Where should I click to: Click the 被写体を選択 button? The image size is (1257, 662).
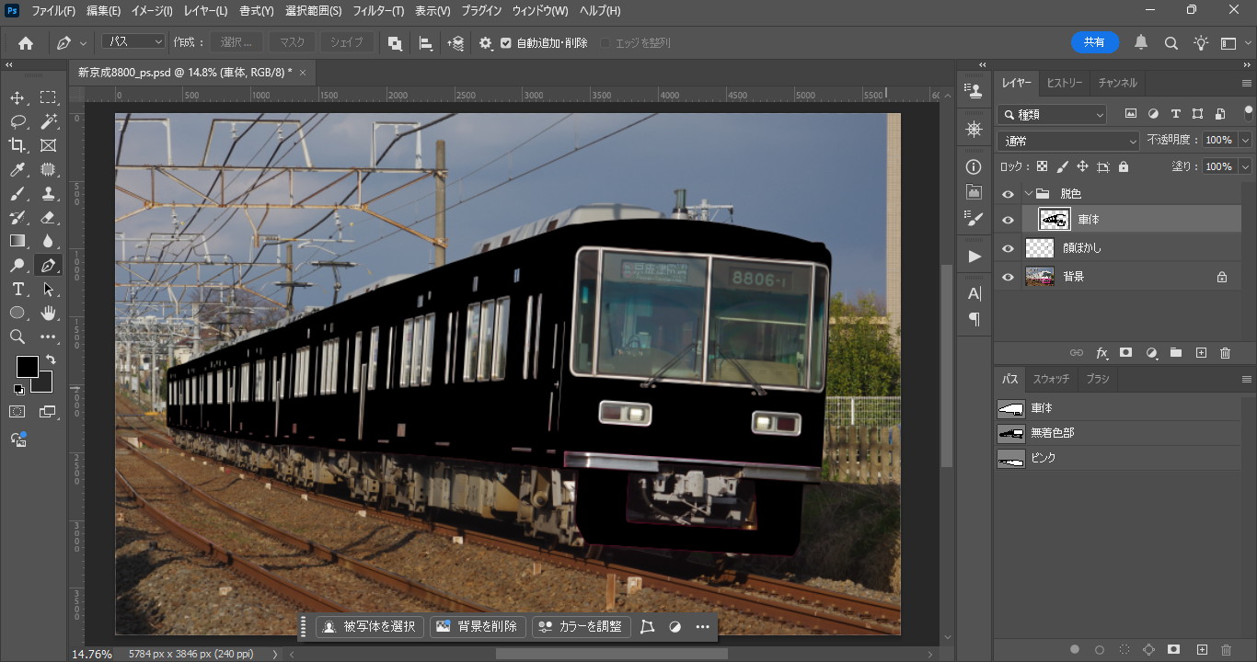tap(369, 627)
